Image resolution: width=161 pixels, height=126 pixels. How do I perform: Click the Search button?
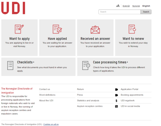(146, 12)
